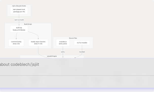Click the 'esbuild Engine' group title
Image resolution: width=154 pixels, height=92 pixels.
pos(52,56)
